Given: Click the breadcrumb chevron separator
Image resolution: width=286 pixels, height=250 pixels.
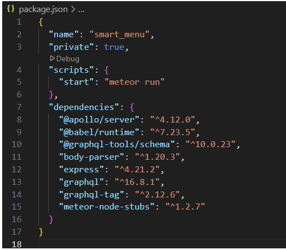Looking at the screenshot, I should click(73, 9).
